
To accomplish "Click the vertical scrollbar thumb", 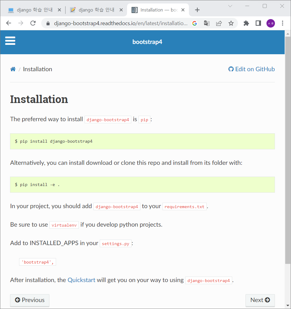I will coord(288,150).
